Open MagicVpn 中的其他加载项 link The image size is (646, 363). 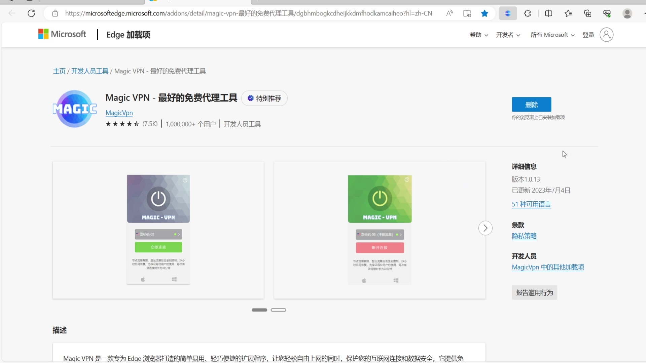[548, 267]
